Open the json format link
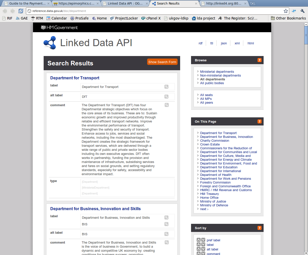308x255 pixels. click(224, 43)
